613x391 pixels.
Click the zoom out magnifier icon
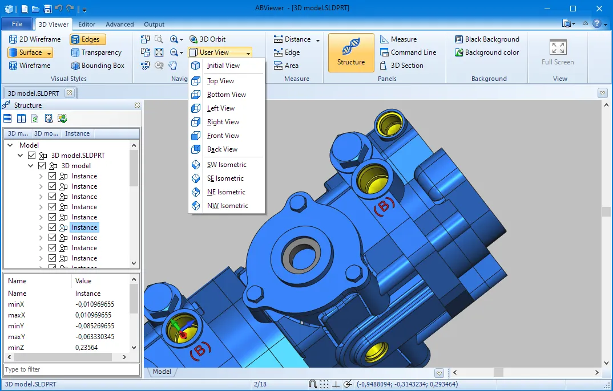[x=174, y=52]
